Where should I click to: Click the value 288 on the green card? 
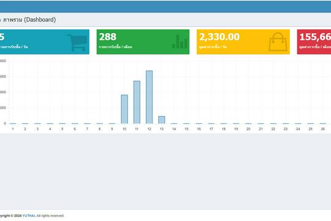108,37
